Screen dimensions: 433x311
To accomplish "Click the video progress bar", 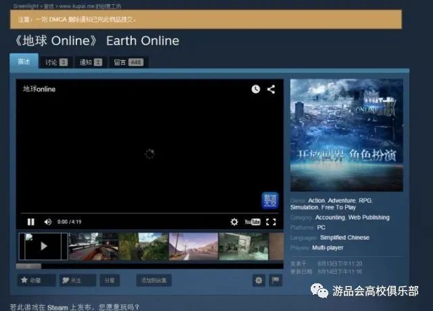I will (149, 213).
